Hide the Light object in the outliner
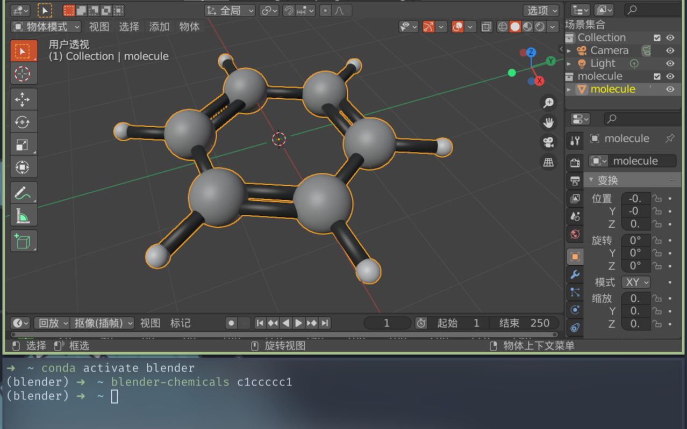 coord(670,63)
